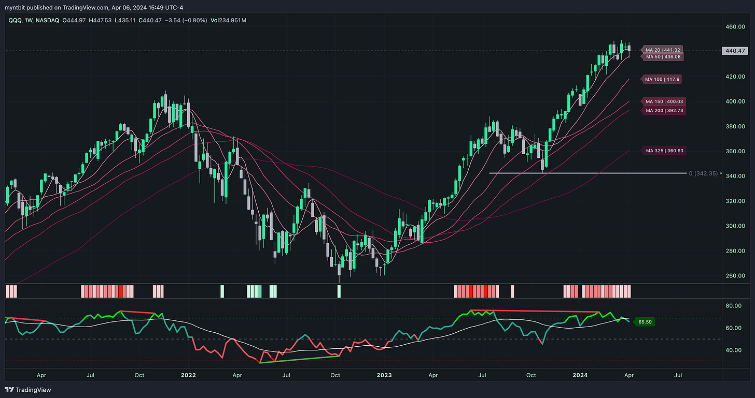Click the 0 (342.35) horizontal level label
Image resolution: width=755 pixels, height=398 pixels.
(x=704, y=173)
